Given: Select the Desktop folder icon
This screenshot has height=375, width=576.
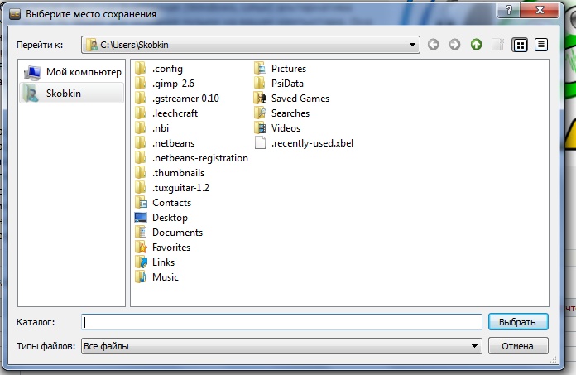Looking at the screenshot, I should 141,218.
